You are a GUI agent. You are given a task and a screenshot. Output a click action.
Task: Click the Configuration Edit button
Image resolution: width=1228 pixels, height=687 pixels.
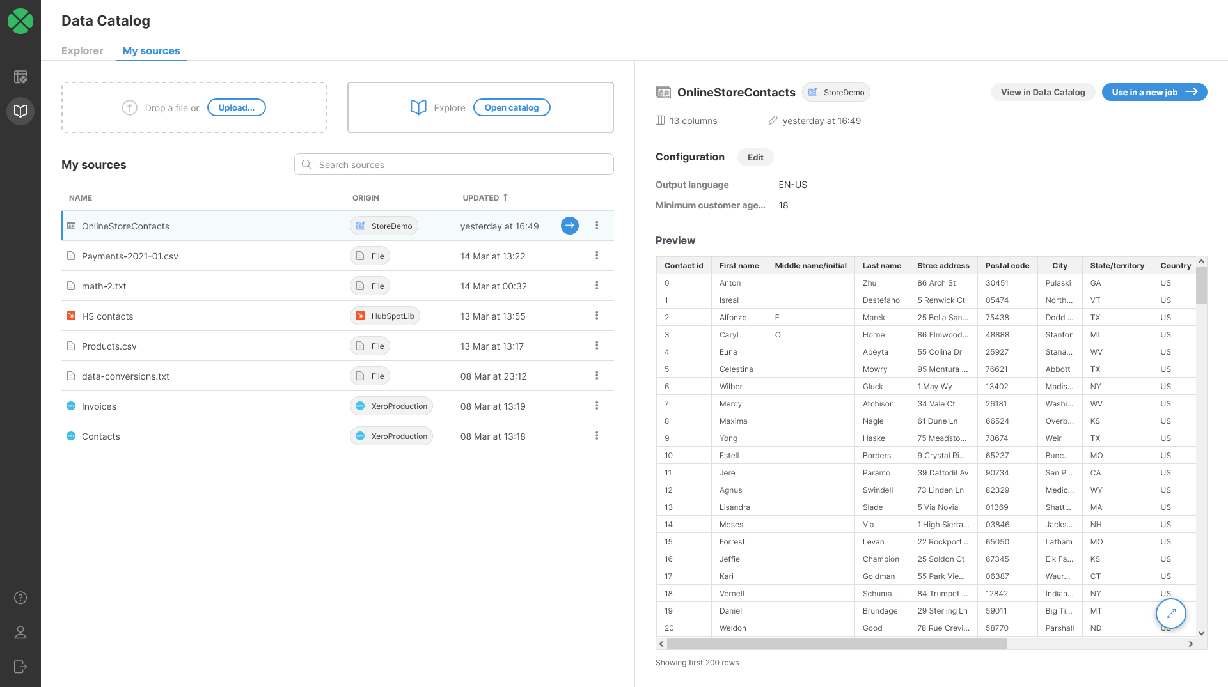pyautogui.click(x=755, y=157)
